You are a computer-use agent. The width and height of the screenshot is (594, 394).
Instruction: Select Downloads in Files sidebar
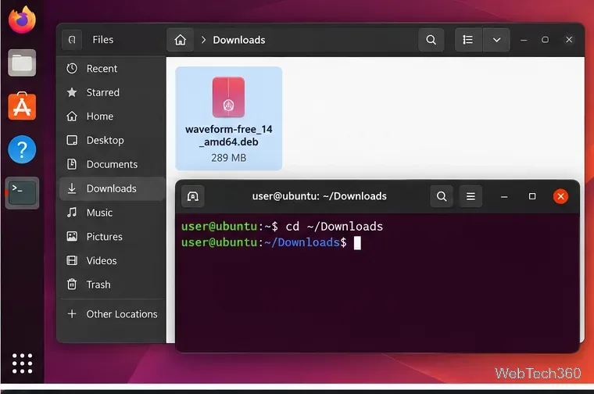point(112,188)
